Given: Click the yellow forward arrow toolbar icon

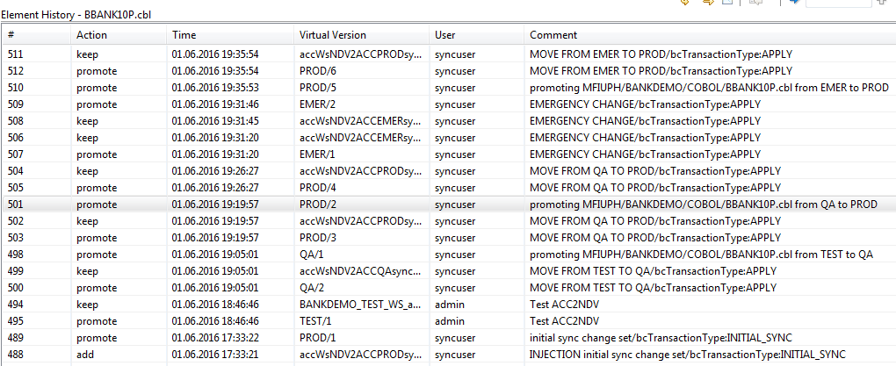Looking at the screenshot, I should (x=708, y=3).
